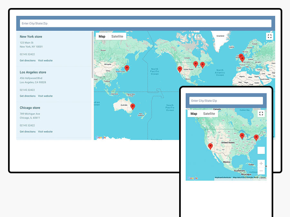Select the Map tab on mobile preview
290x217 pixels.
tap(194, 113)
